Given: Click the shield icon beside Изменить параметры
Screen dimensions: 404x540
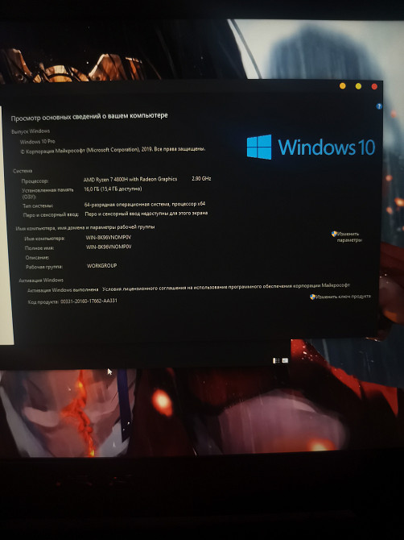Looking at the screenshot, I should pyautogui.click(x=334, y=234).
